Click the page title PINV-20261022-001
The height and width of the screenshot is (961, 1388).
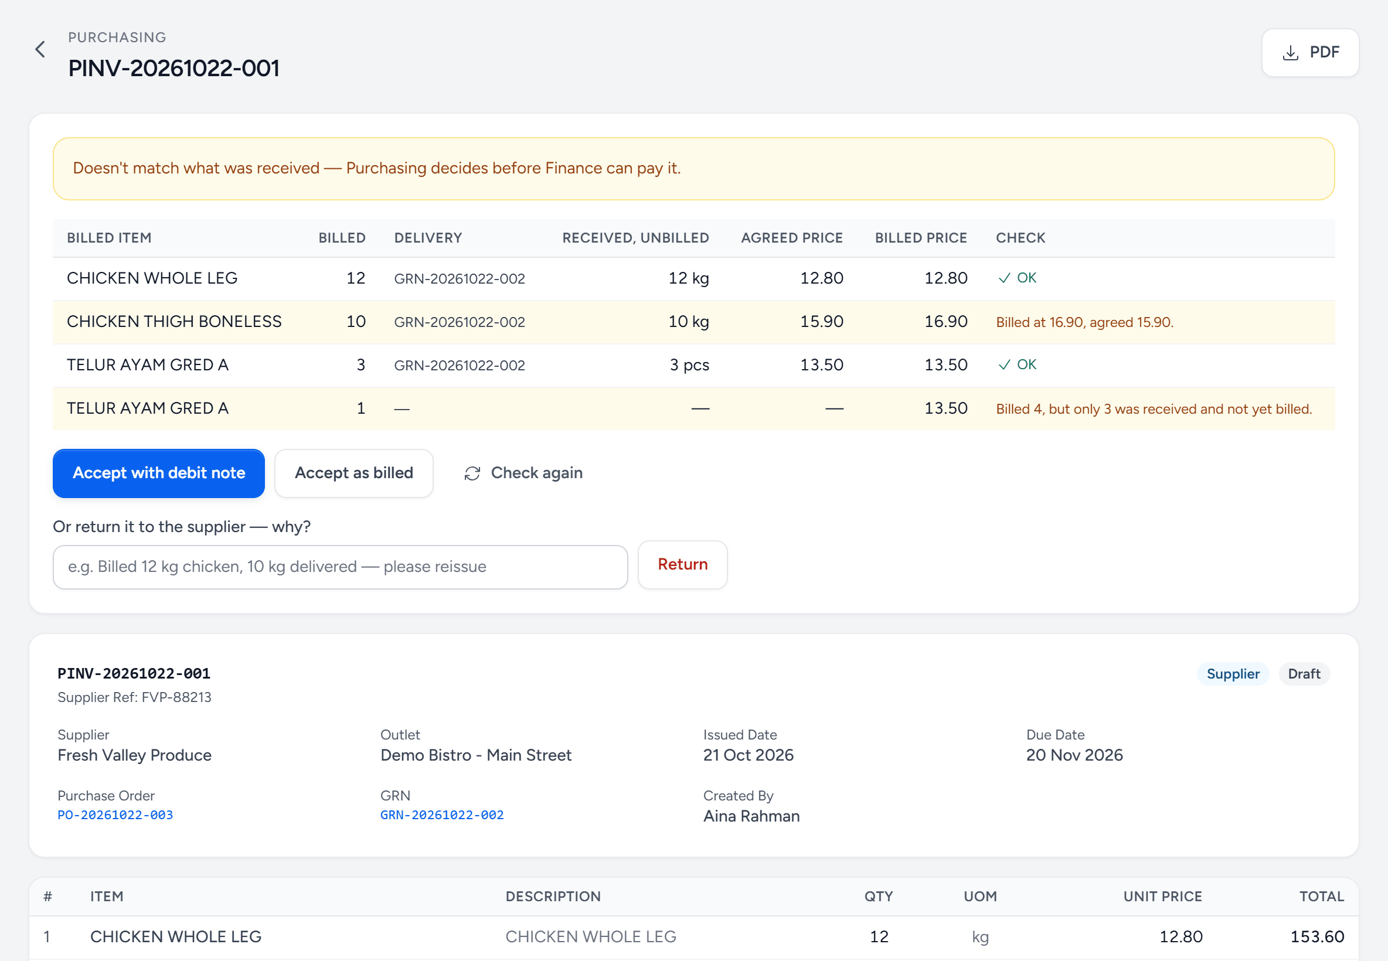coord(173,68)
